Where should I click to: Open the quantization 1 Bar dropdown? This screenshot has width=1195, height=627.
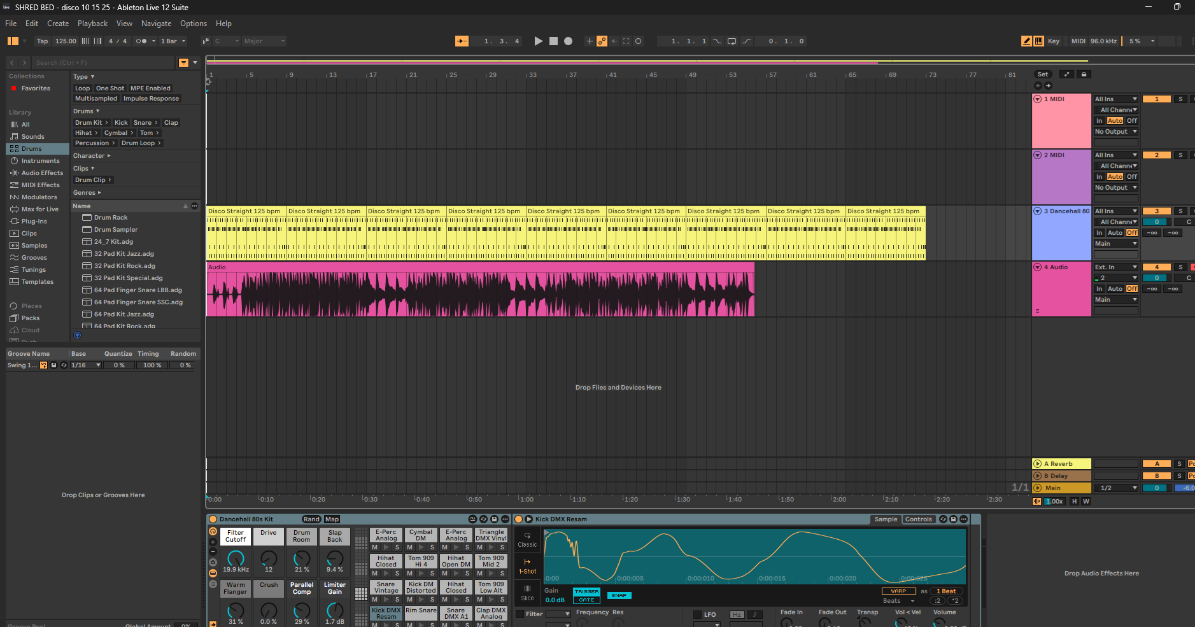[173, 41]
